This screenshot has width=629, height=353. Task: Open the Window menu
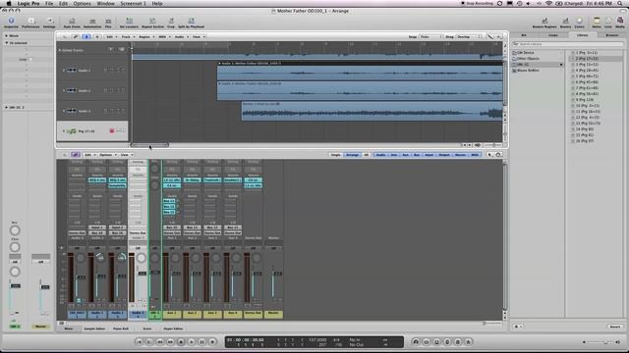click(105, 3)
